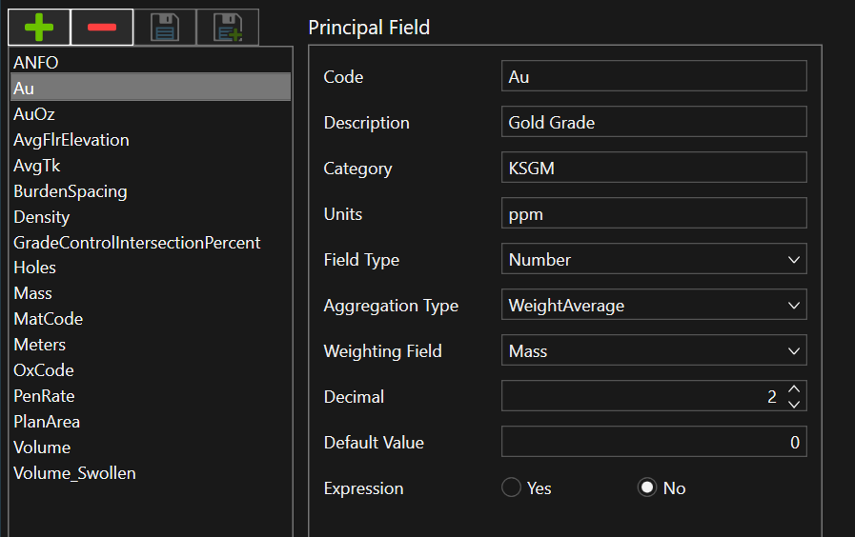
Task: Select Volume_Swollen list entry
Action: (74, 473)
